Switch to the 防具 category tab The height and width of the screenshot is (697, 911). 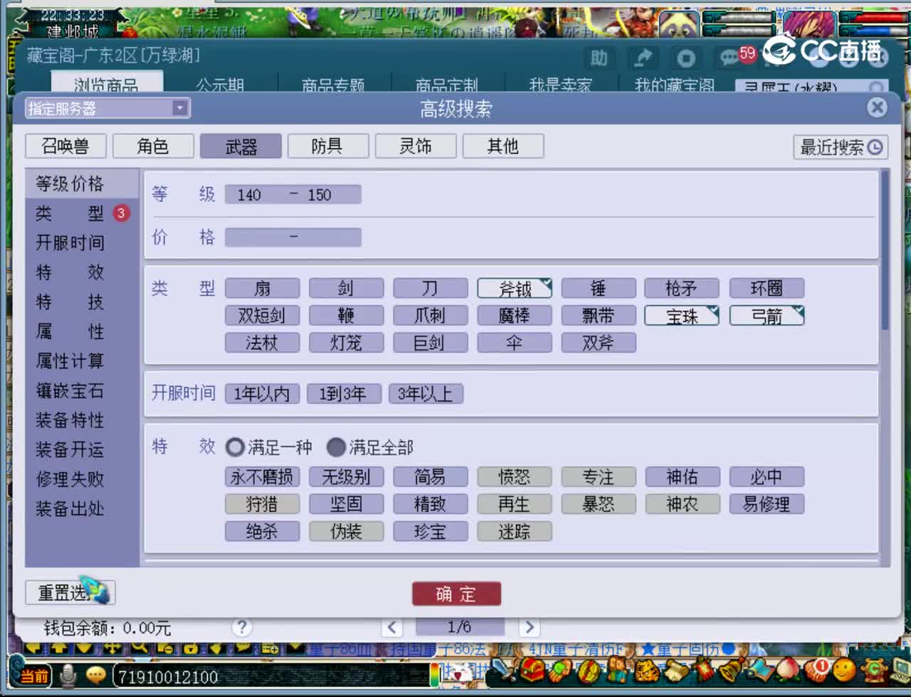tap(328, 147)
